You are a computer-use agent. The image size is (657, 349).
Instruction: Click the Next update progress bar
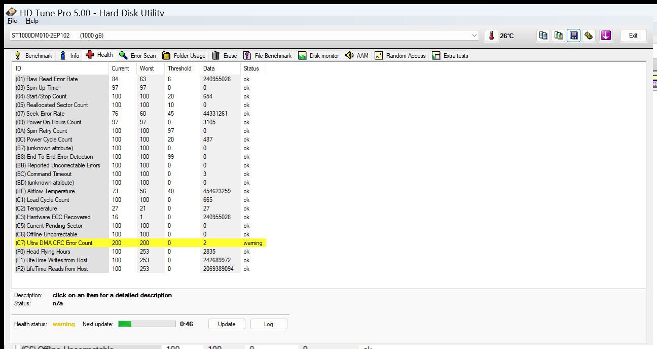click(x=147, y=324)
